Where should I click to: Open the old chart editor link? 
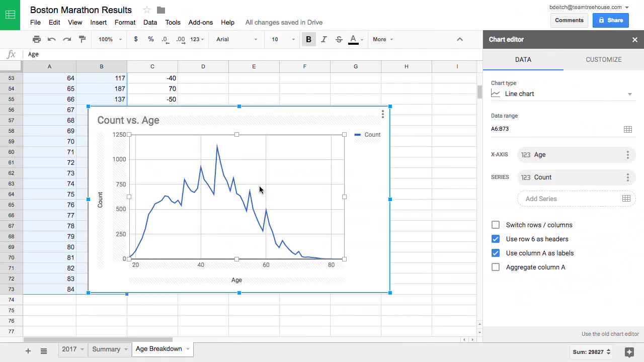(x=610, y=334)
